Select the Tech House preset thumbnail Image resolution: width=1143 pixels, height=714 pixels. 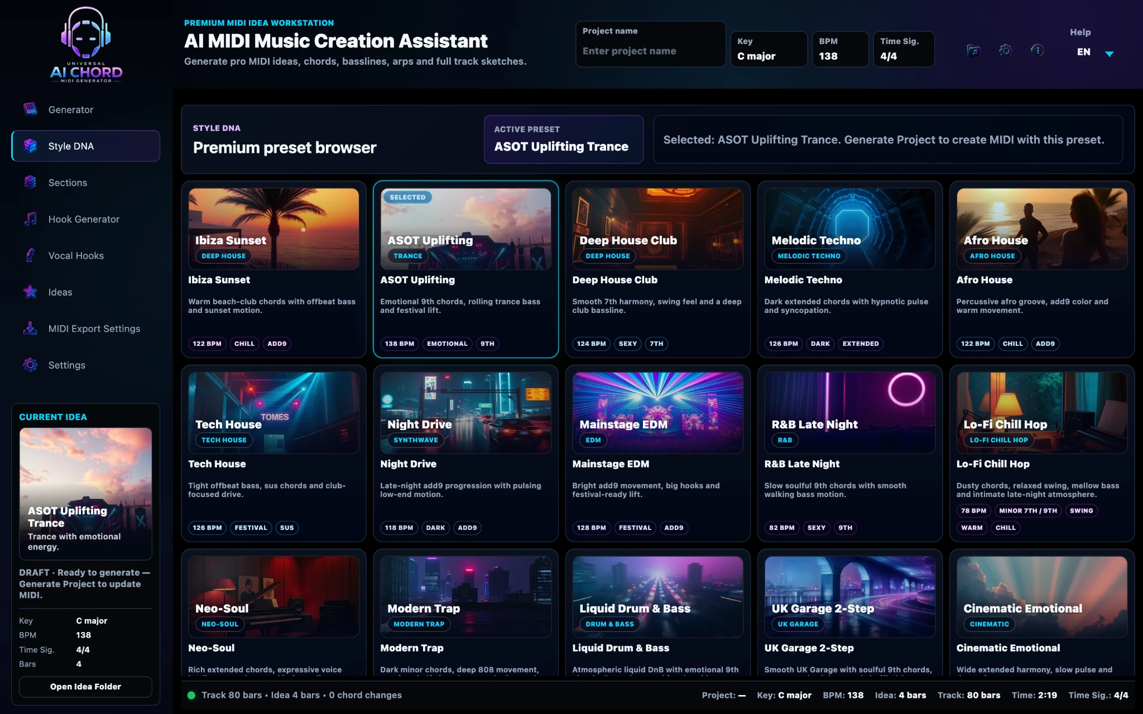click(273, 413)
